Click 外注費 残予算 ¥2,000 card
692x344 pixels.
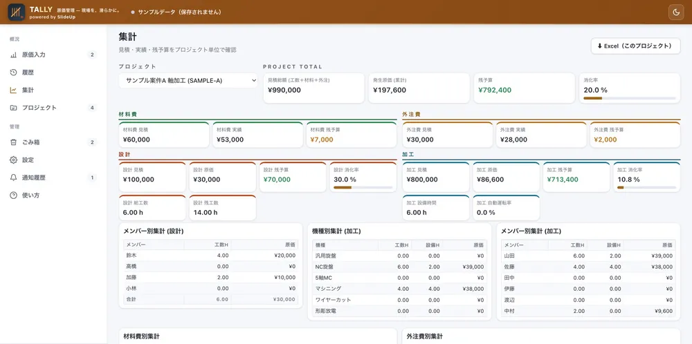pyautogui.click(x=635, y=135)
